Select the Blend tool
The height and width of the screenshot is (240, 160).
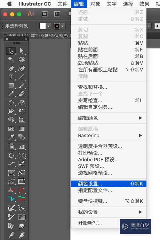pyautogui.click(x=22, y=137)
